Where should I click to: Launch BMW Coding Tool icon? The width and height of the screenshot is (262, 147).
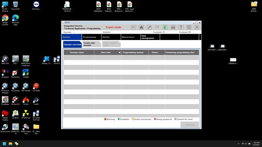[x=26, y=129]
